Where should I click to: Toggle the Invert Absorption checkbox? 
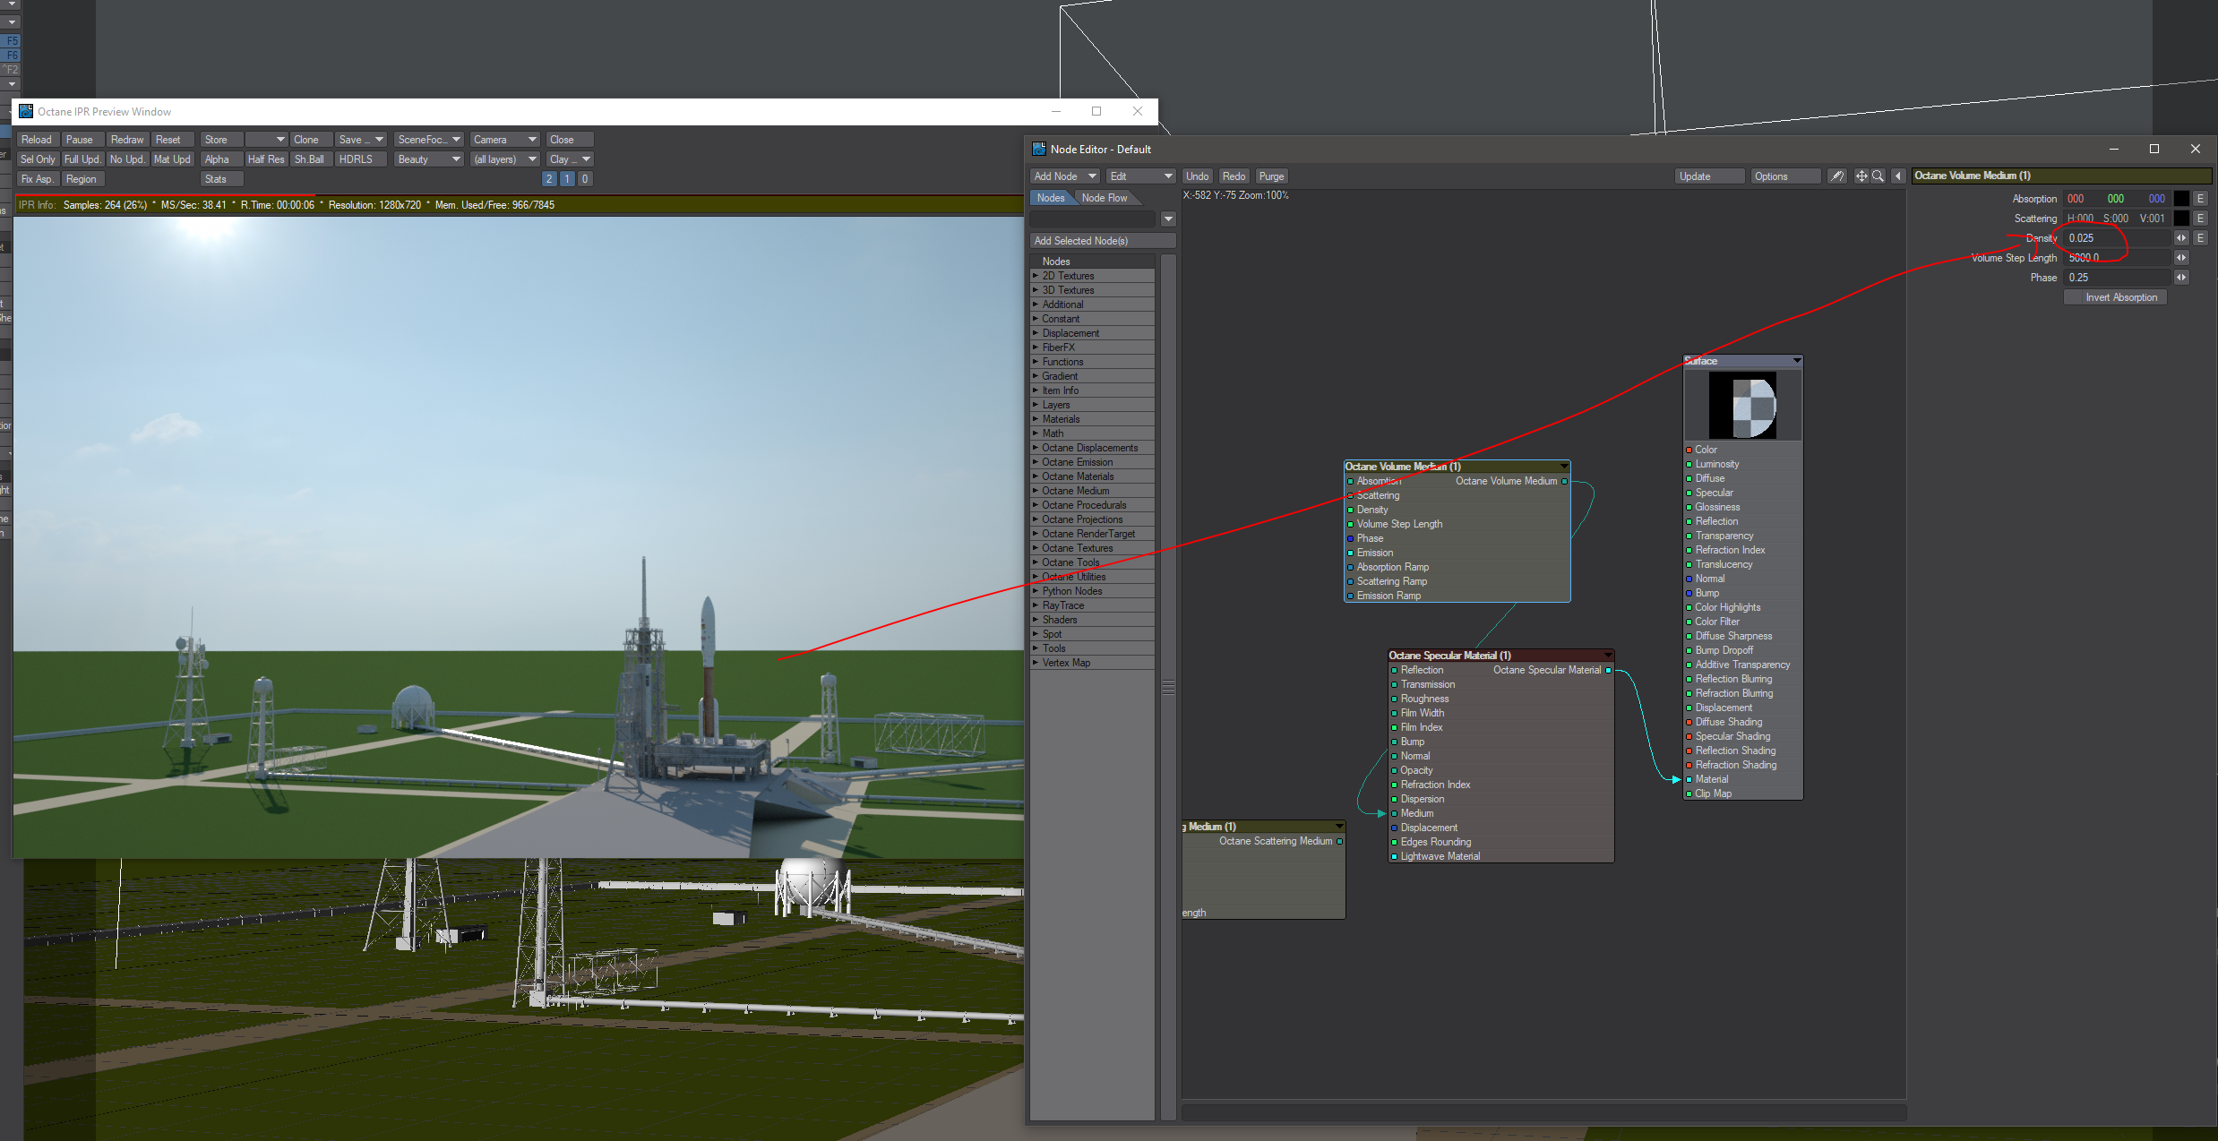click(2115, 297)
